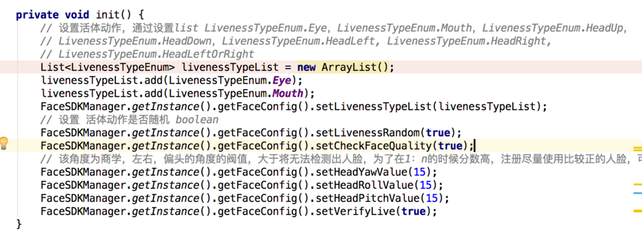The image size is (642, 240).
Task: Click "setCheckFaceQuality" method call
Action: point(373,146)
